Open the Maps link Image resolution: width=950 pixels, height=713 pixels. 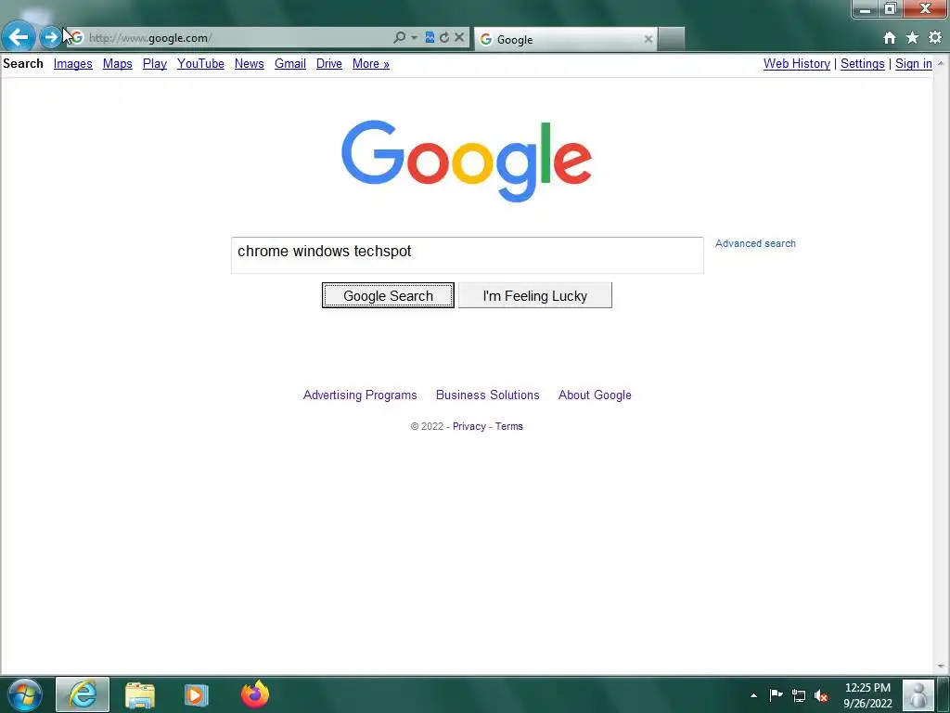coord(118,64)
